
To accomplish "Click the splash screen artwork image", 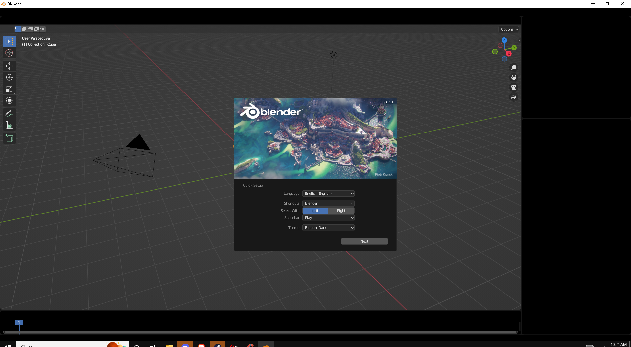I will pos(315,138).
